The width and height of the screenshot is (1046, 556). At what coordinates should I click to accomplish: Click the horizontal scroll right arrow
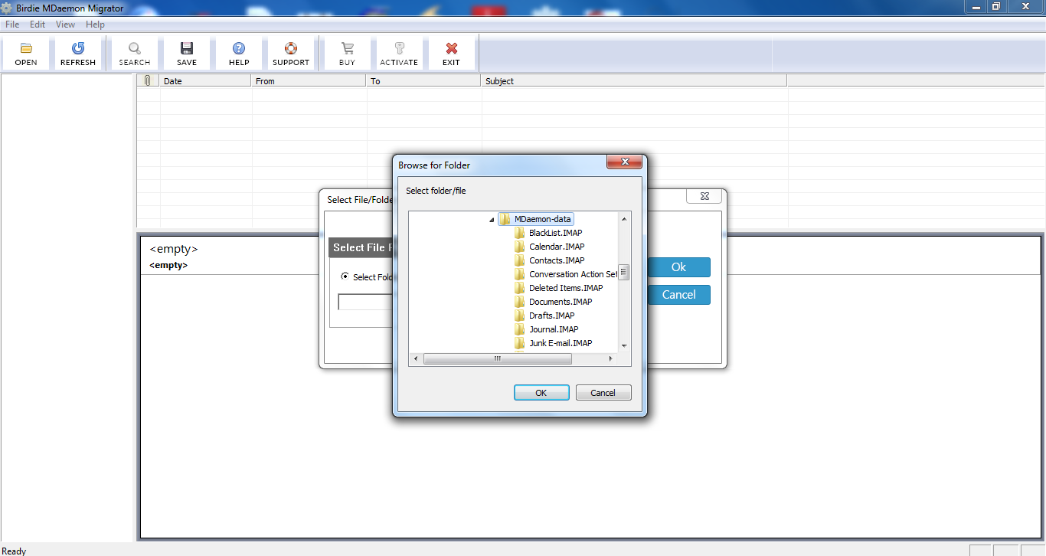coord(610,358)
